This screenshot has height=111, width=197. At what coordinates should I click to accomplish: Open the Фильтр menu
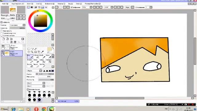(61, 4)
